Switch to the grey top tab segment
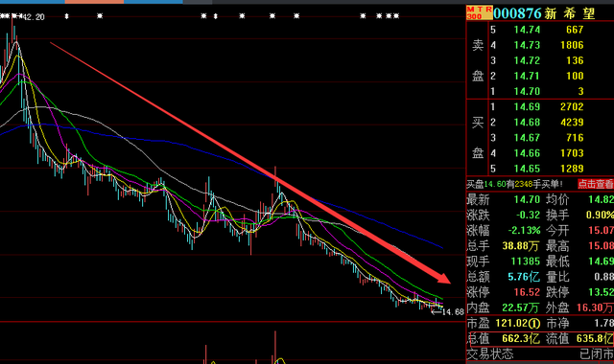The image size is (614, 364). click(198, 2)
